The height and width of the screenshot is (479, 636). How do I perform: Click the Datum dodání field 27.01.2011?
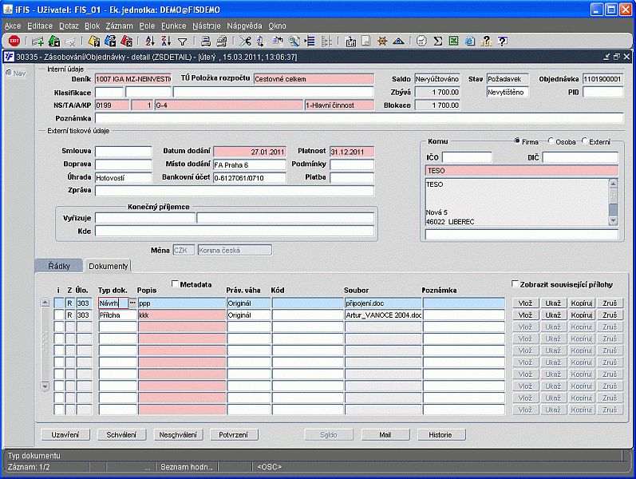tap(250, 152)
